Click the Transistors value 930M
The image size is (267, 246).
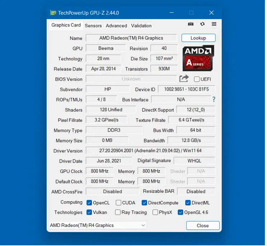click(164, 69)
